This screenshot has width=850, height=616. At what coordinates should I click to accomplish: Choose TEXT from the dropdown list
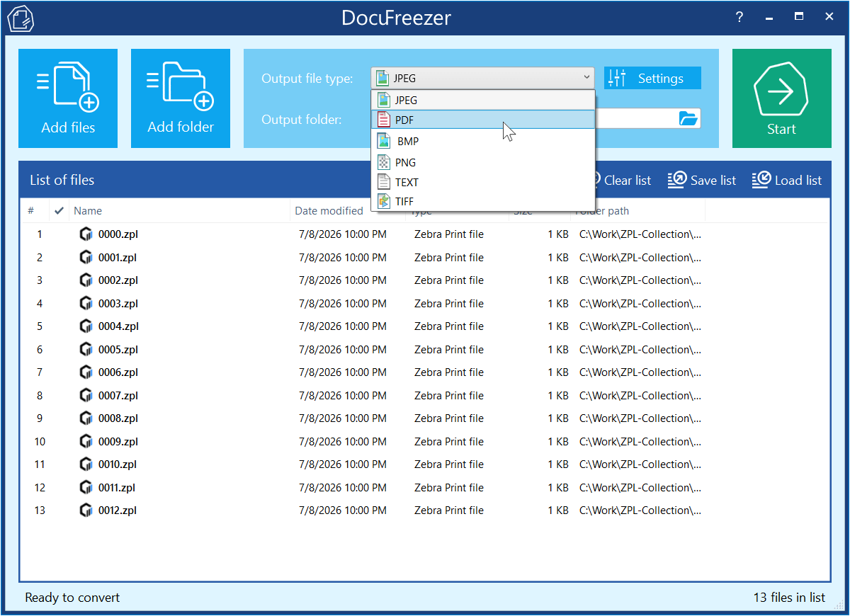coord(482,182)
